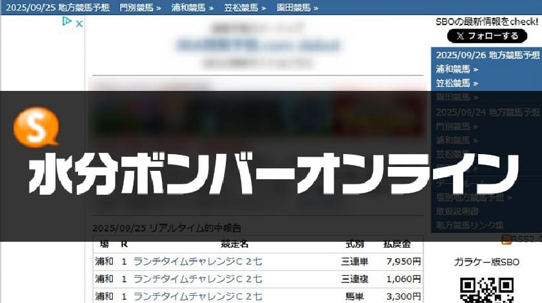This screenshot has width=542, height=303.
Task: Go to 笠松競馬 in the top navigation bar
Action: [x=245, y=8]
